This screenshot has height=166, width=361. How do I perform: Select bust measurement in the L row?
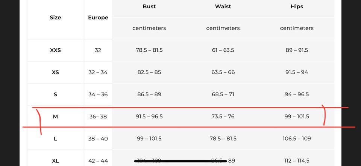(x=149, y=139)
